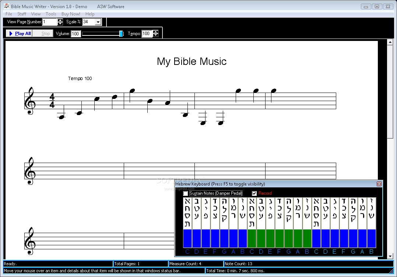The width and height of the screenshot is (397, 277).
Task: Increment the View Page Number spinner
Action: [x=60, y=20]
